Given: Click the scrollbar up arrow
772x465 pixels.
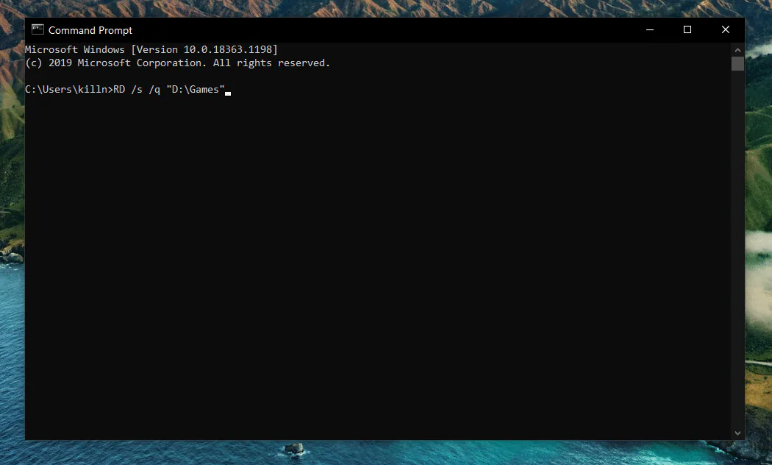Looking at the screenshot, I should [x=737, y=50].
